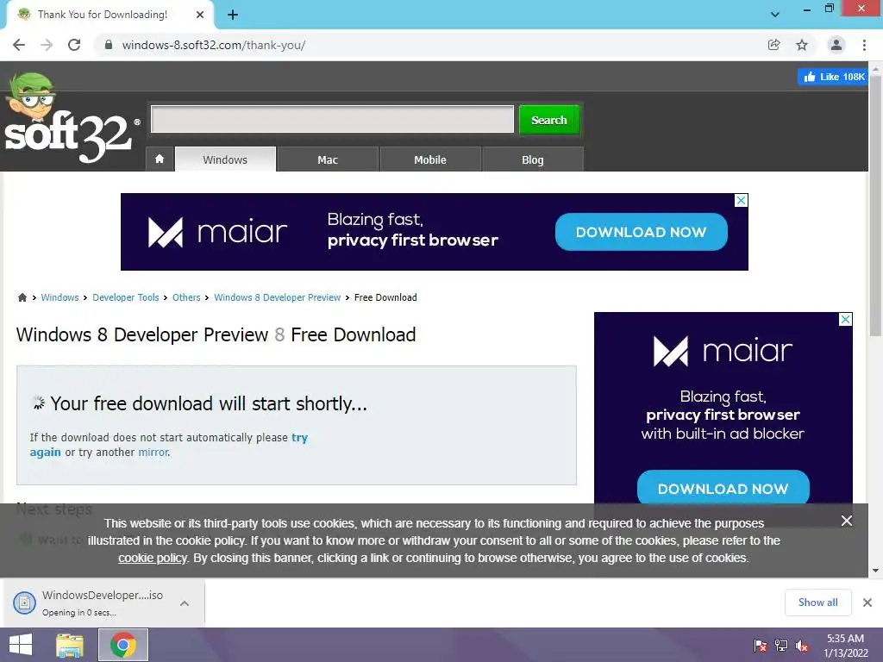Select the Blog navigation tab

pos(533,159)
